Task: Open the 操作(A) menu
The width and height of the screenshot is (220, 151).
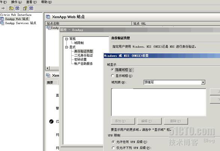Action: click(16, 2)
